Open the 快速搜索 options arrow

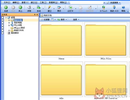pos(120,3)
